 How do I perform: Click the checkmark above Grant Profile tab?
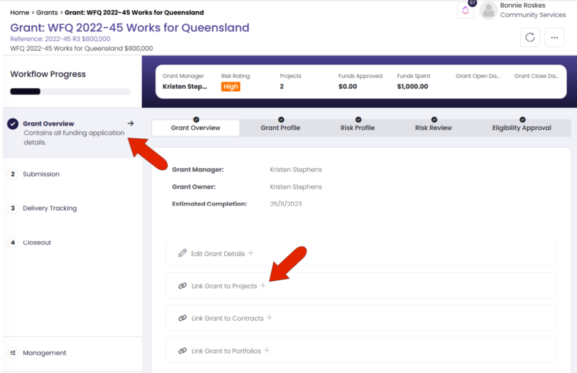click(x=281, y=119)
